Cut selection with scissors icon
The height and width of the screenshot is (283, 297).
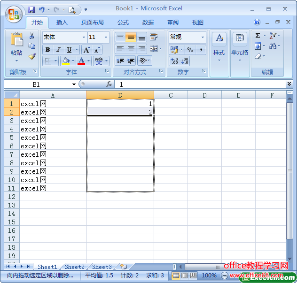31,35
